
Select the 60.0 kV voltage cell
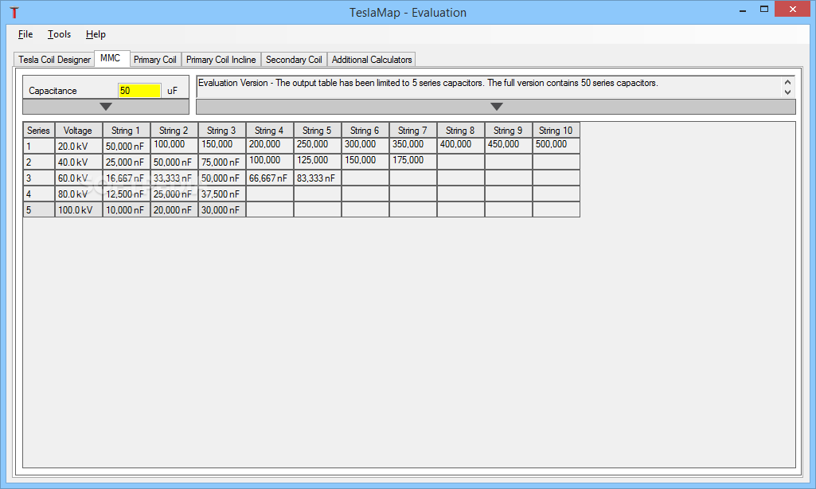(78, 178)
